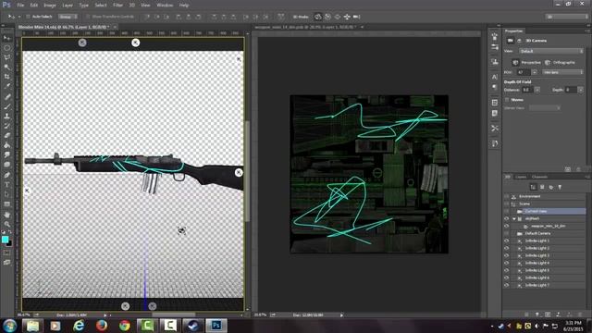Toggle Show Transform Controls checkbox
Image resolution: width=592 pixels, height=333 pixels.
[x=88, y=17]
